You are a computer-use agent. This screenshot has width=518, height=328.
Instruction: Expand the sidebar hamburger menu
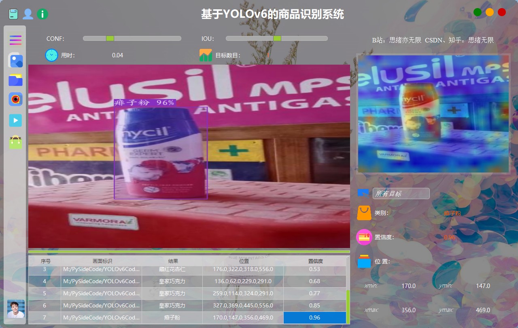[15, 40]
